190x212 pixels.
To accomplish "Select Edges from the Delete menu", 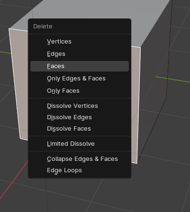I will 80,54.
